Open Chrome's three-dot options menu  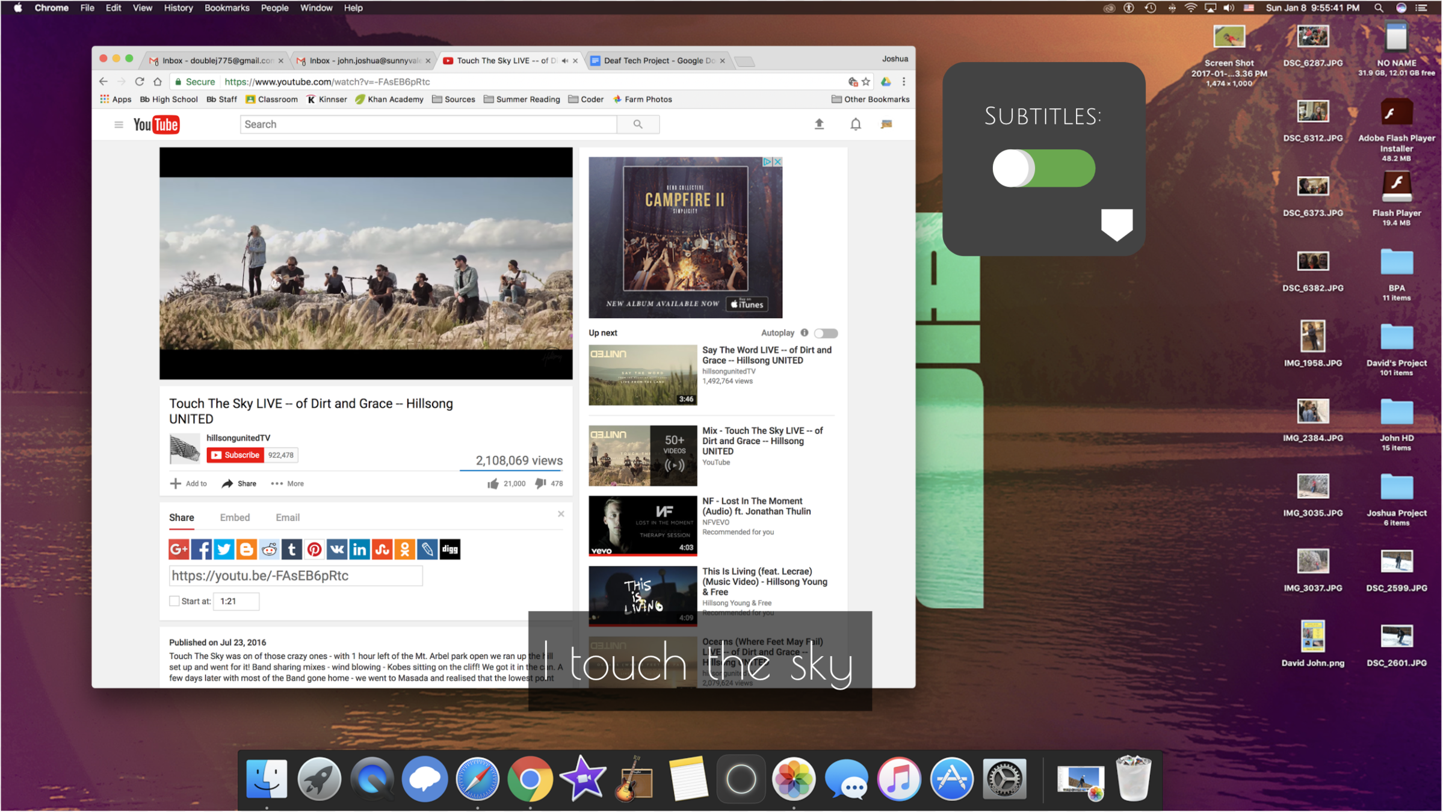[904, 82]
